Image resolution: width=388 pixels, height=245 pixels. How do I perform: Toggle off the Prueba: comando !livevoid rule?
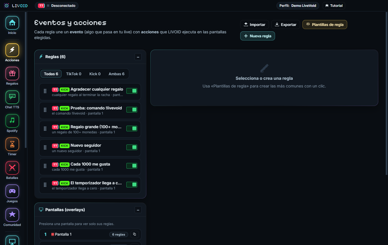132,110
